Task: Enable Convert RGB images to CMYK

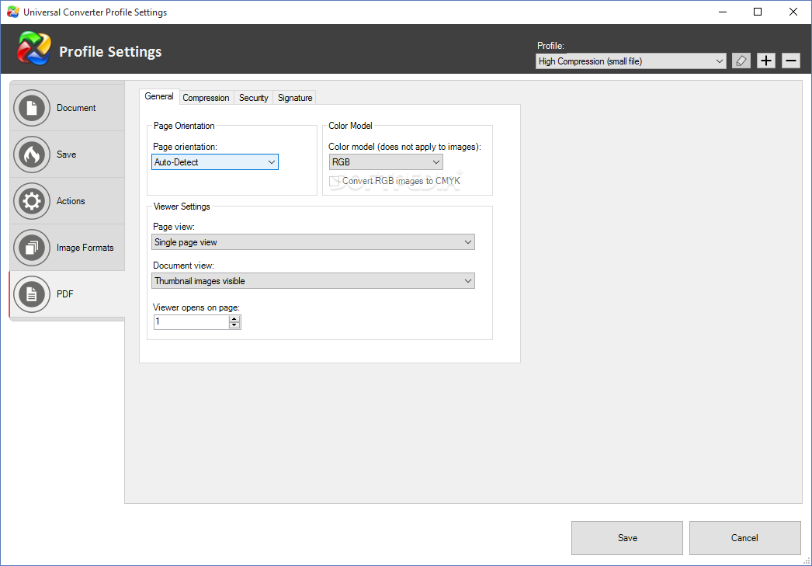Action: [335, 181]
